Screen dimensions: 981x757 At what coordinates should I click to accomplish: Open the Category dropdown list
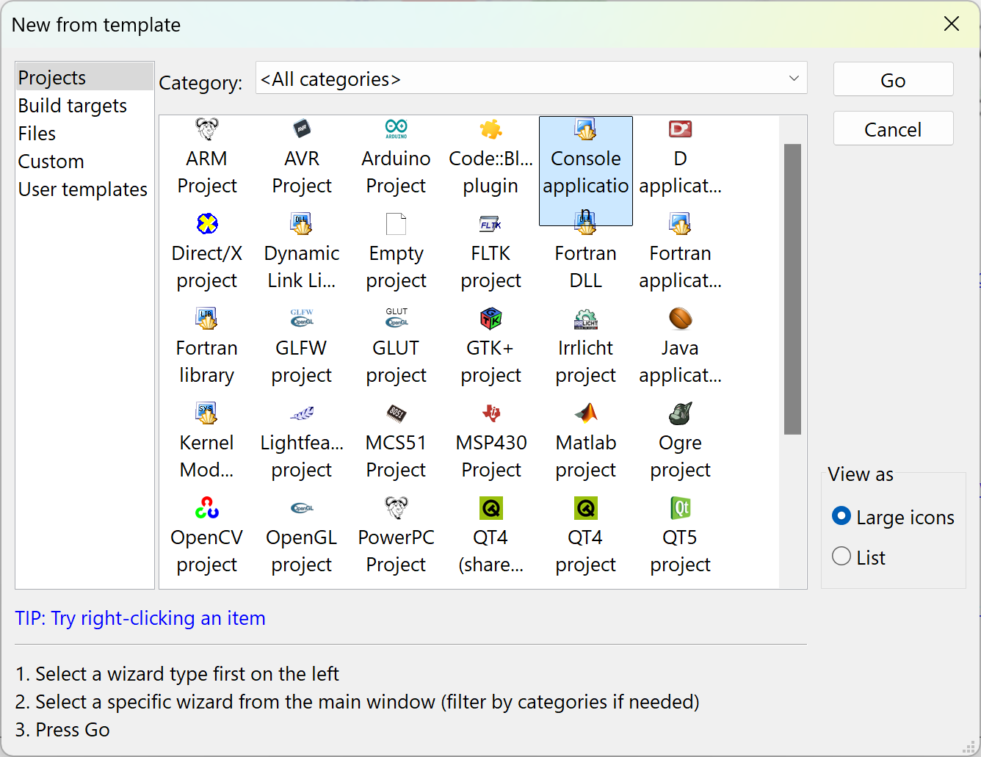[x=531, y=79]
